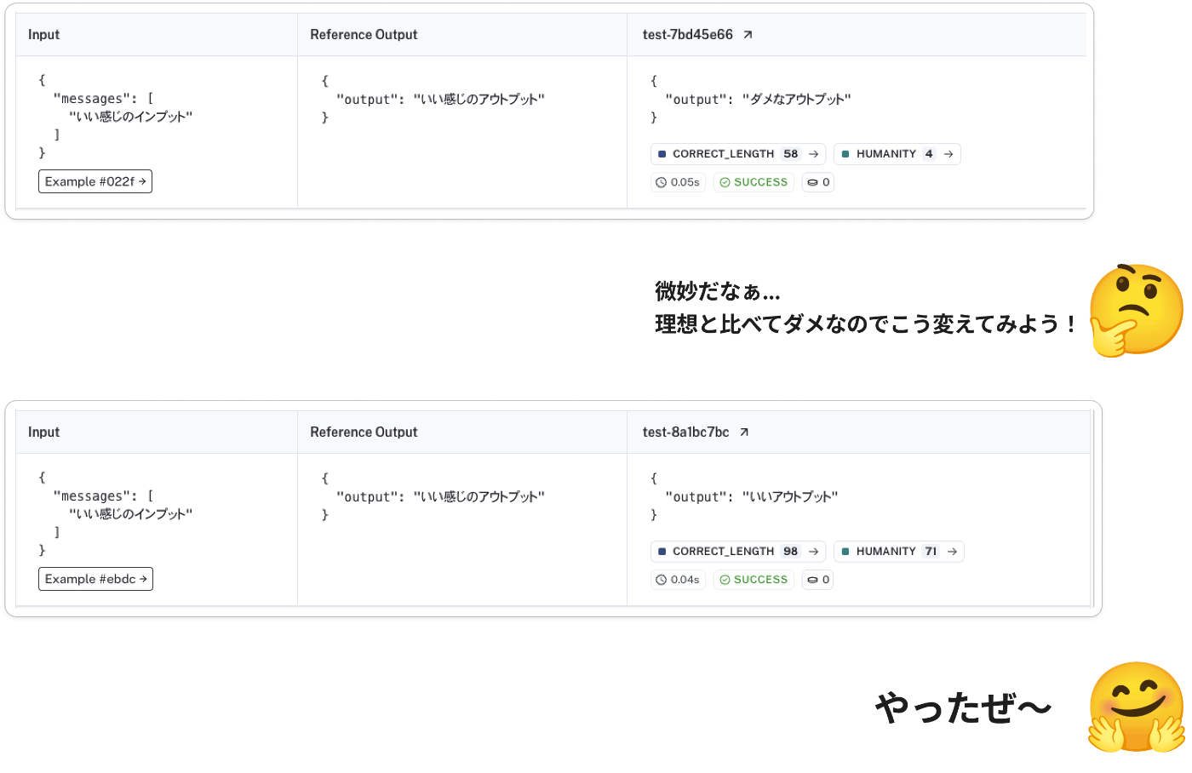Click teal dot of HUMANITY 71
Screen dimensions: 1192x773
[x=845, y=552]
